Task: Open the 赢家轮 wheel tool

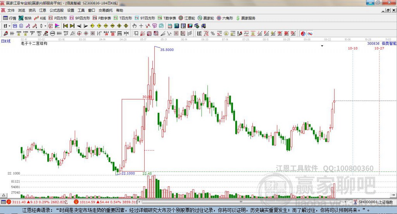Action: point(206,18)
